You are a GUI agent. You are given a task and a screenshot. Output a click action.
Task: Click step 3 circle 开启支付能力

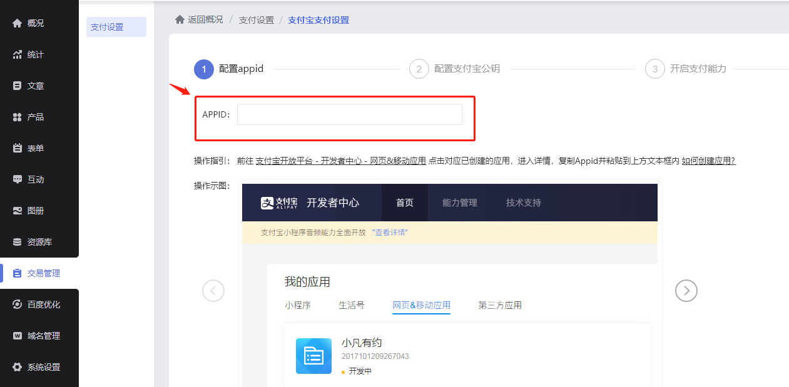click(x=655, y=69)
